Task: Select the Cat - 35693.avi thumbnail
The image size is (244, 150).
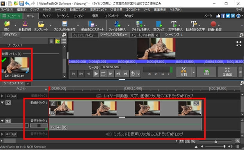Action: [x=16, y=65]
